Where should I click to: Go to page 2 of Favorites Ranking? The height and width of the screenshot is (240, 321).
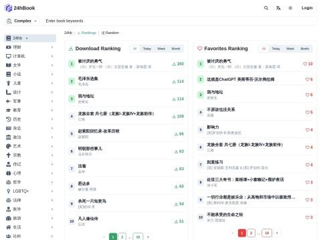(x=251, y=233)
